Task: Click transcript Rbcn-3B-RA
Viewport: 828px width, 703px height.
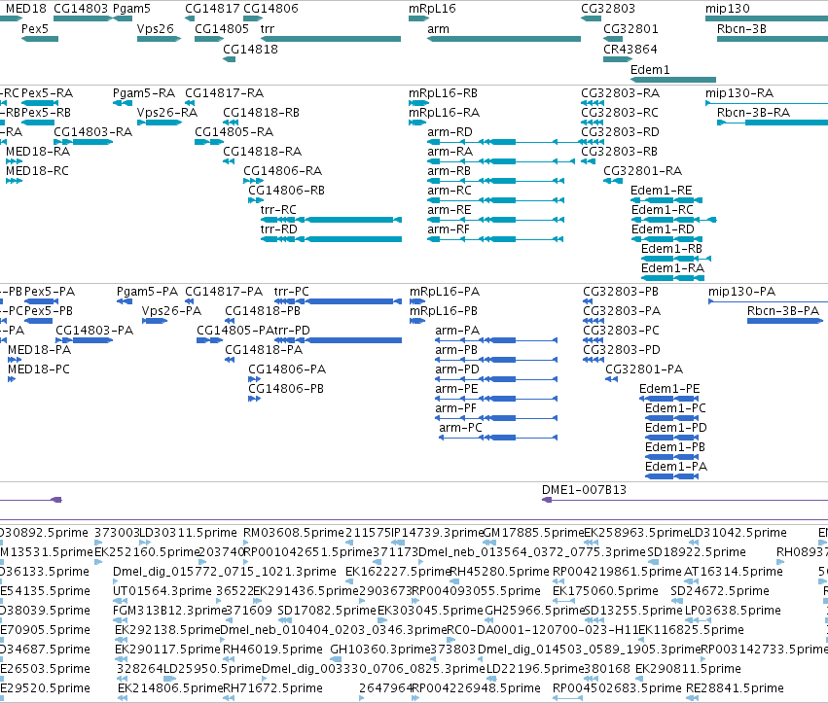Action: tap(773, 123)
